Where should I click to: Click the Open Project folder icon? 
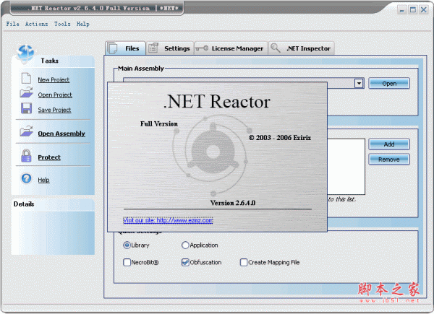tap(26, 92)
